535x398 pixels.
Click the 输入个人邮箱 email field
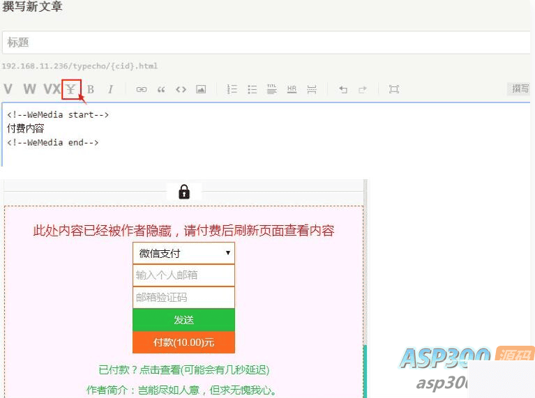[183, 275]
